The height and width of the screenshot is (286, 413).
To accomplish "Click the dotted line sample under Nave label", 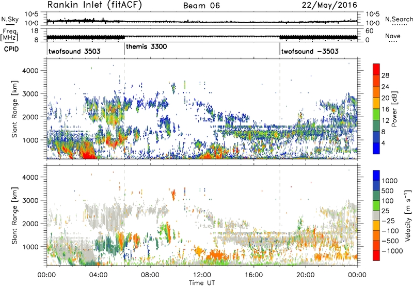I will pyautogui.click(x=393, y=41).
